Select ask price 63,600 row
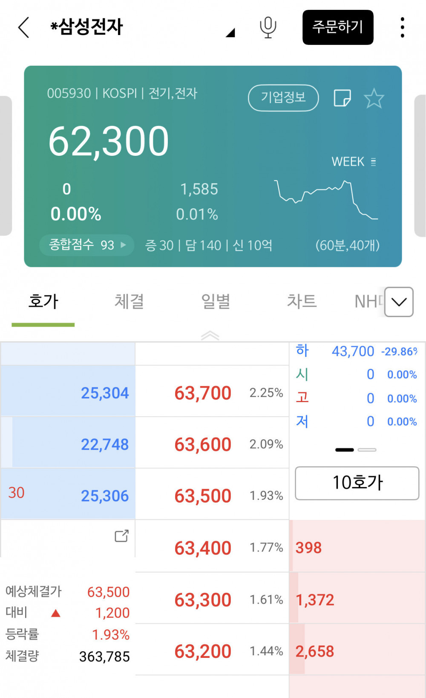 212,443
